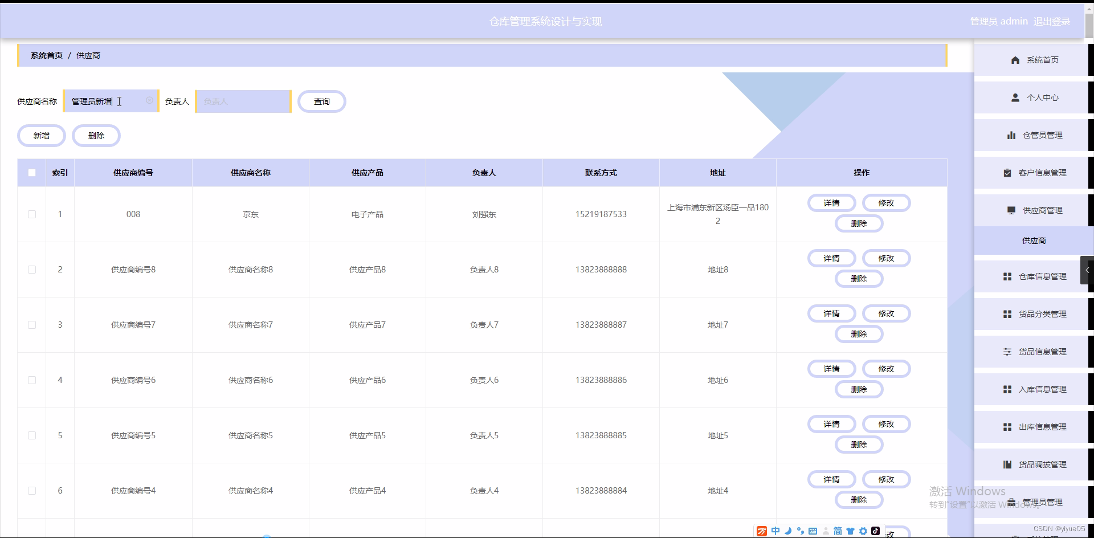Select the 个人中心 person icon
The height and width of the screenshot is (538, 1094).
[1015, 97]
